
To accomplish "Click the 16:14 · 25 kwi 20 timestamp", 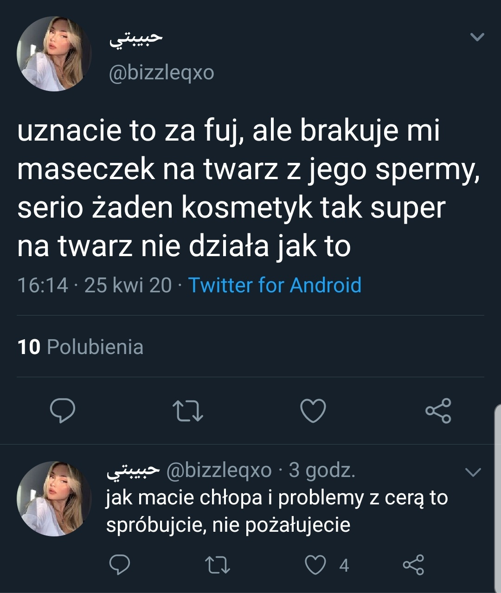I will (94, 285).
